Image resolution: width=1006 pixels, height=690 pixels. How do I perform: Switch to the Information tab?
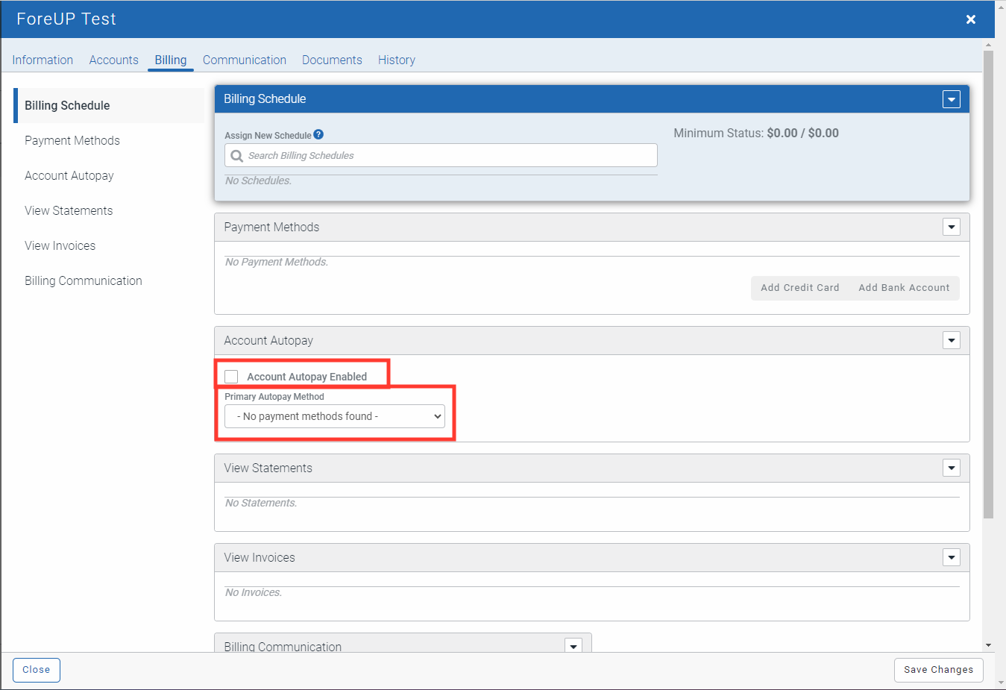(x=43, y=60)
